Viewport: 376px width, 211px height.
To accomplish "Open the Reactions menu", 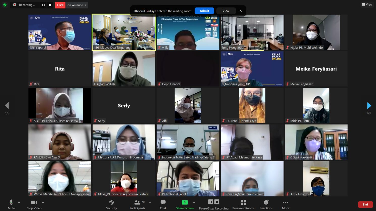I will click(266, 203).
